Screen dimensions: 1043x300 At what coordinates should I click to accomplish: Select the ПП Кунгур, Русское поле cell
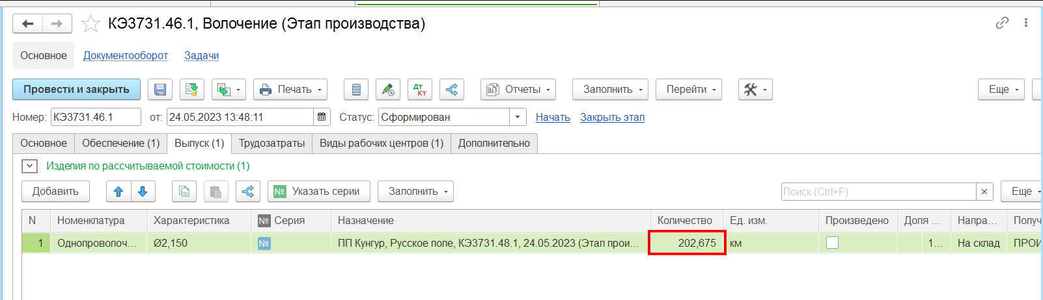(x=490, y=244)
